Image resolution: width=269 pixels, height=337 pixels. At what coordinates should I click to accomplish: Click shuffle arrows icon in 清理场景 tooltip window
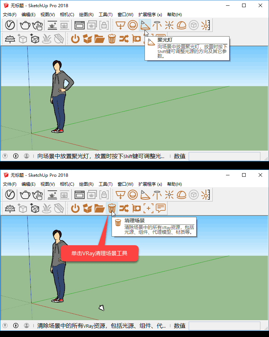[124, 209]
